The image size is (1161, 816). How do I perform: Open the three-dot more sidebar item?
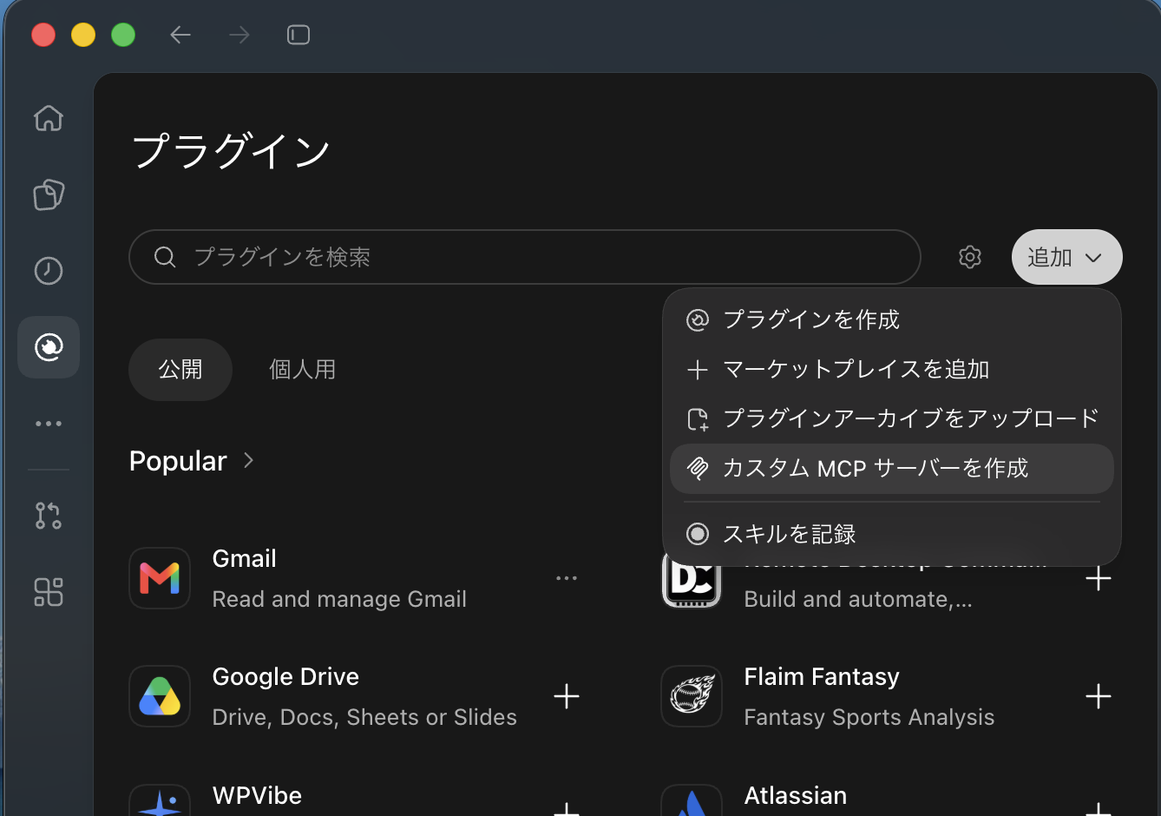click(49, 424)
